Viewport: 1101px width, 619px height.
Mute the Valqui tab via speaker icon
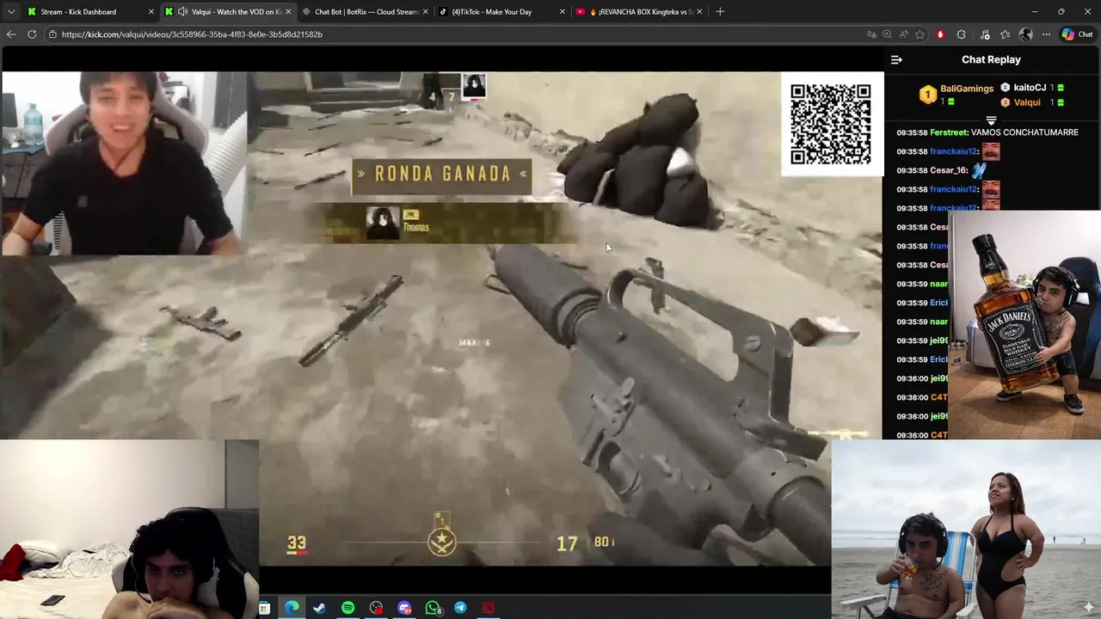point(182,12)
